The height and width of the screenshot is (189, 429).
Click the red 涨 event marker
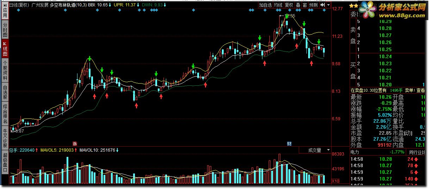click(x=75, y=144)
